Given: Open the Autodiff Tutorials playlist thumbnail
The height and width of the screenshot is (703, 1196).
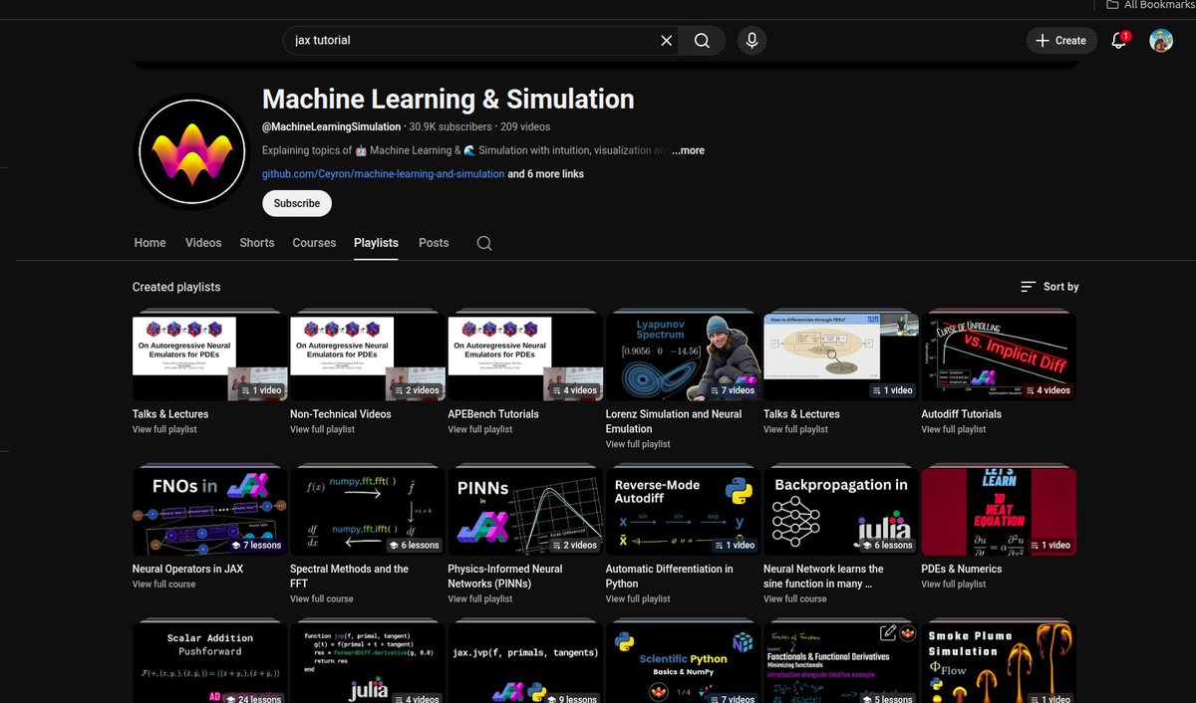Looking at the screenshot, I should (999, 357).
